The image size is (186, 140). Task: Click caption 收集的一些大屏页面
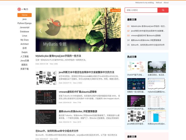pos(136,92)
